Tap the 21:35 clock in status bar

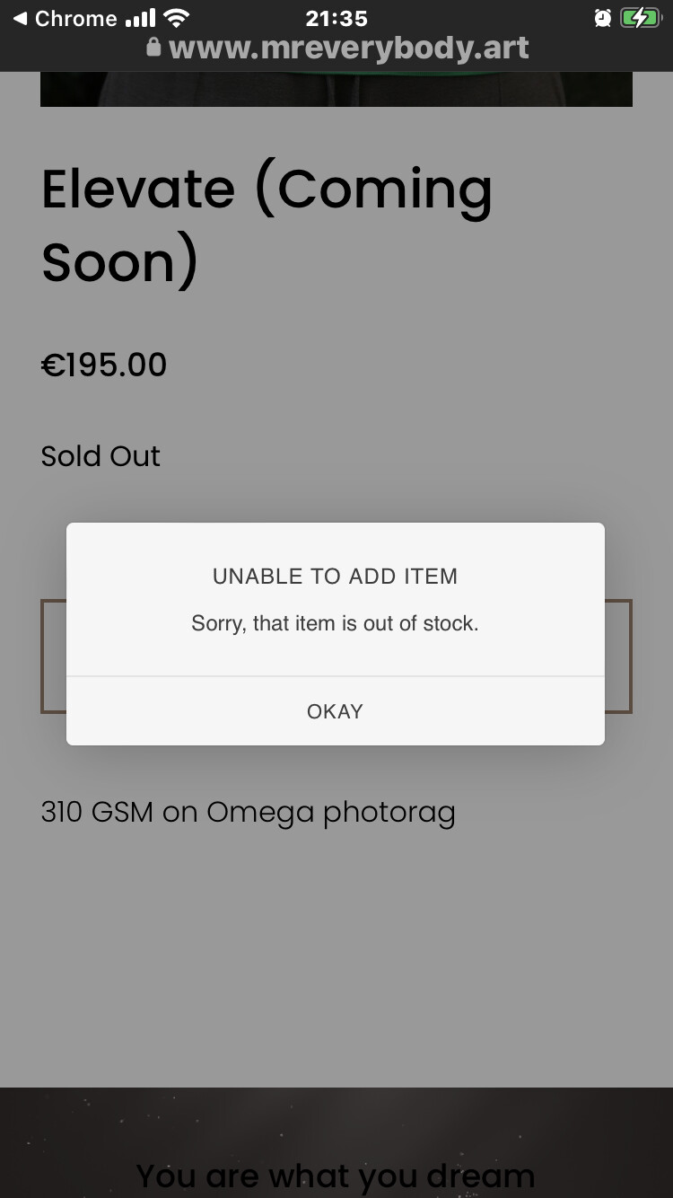coord(336,18)
